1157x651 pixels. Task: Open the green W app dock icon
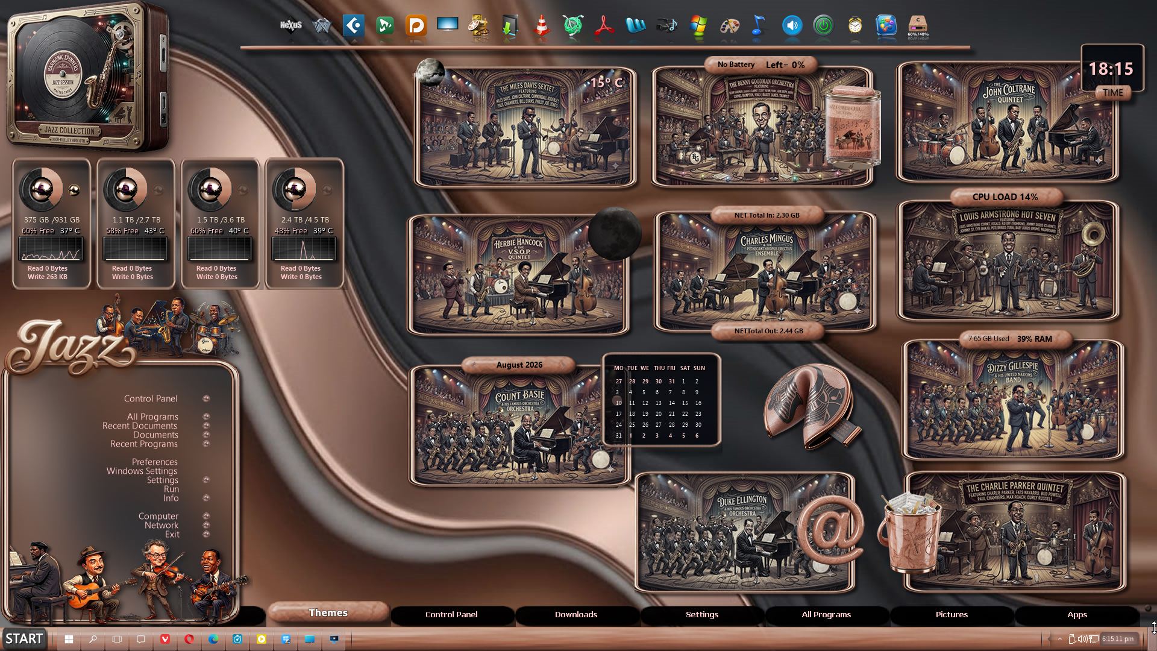[385, 26]
